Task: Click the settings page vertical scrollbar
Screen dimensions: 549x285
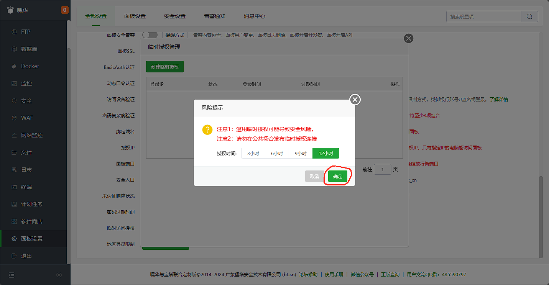Action: click(x=541, y=217)
